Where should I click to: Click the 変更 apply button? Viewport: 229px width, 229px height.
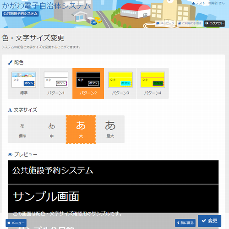tap(209, 221)
